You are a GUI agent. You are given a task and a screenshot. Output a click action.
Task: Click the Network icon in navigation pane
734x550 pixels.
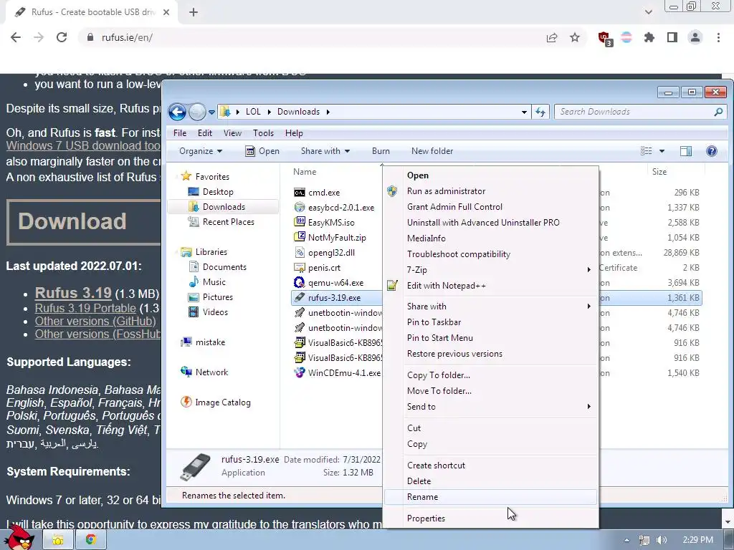click(186, 372)
